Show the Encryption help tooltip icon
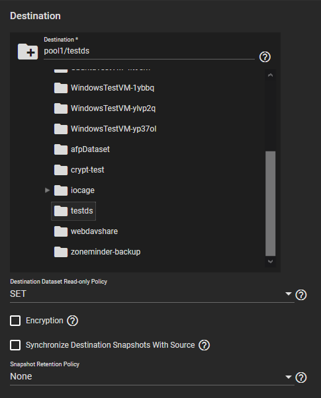The image size is (321, 398). click(x=72, y=321)
